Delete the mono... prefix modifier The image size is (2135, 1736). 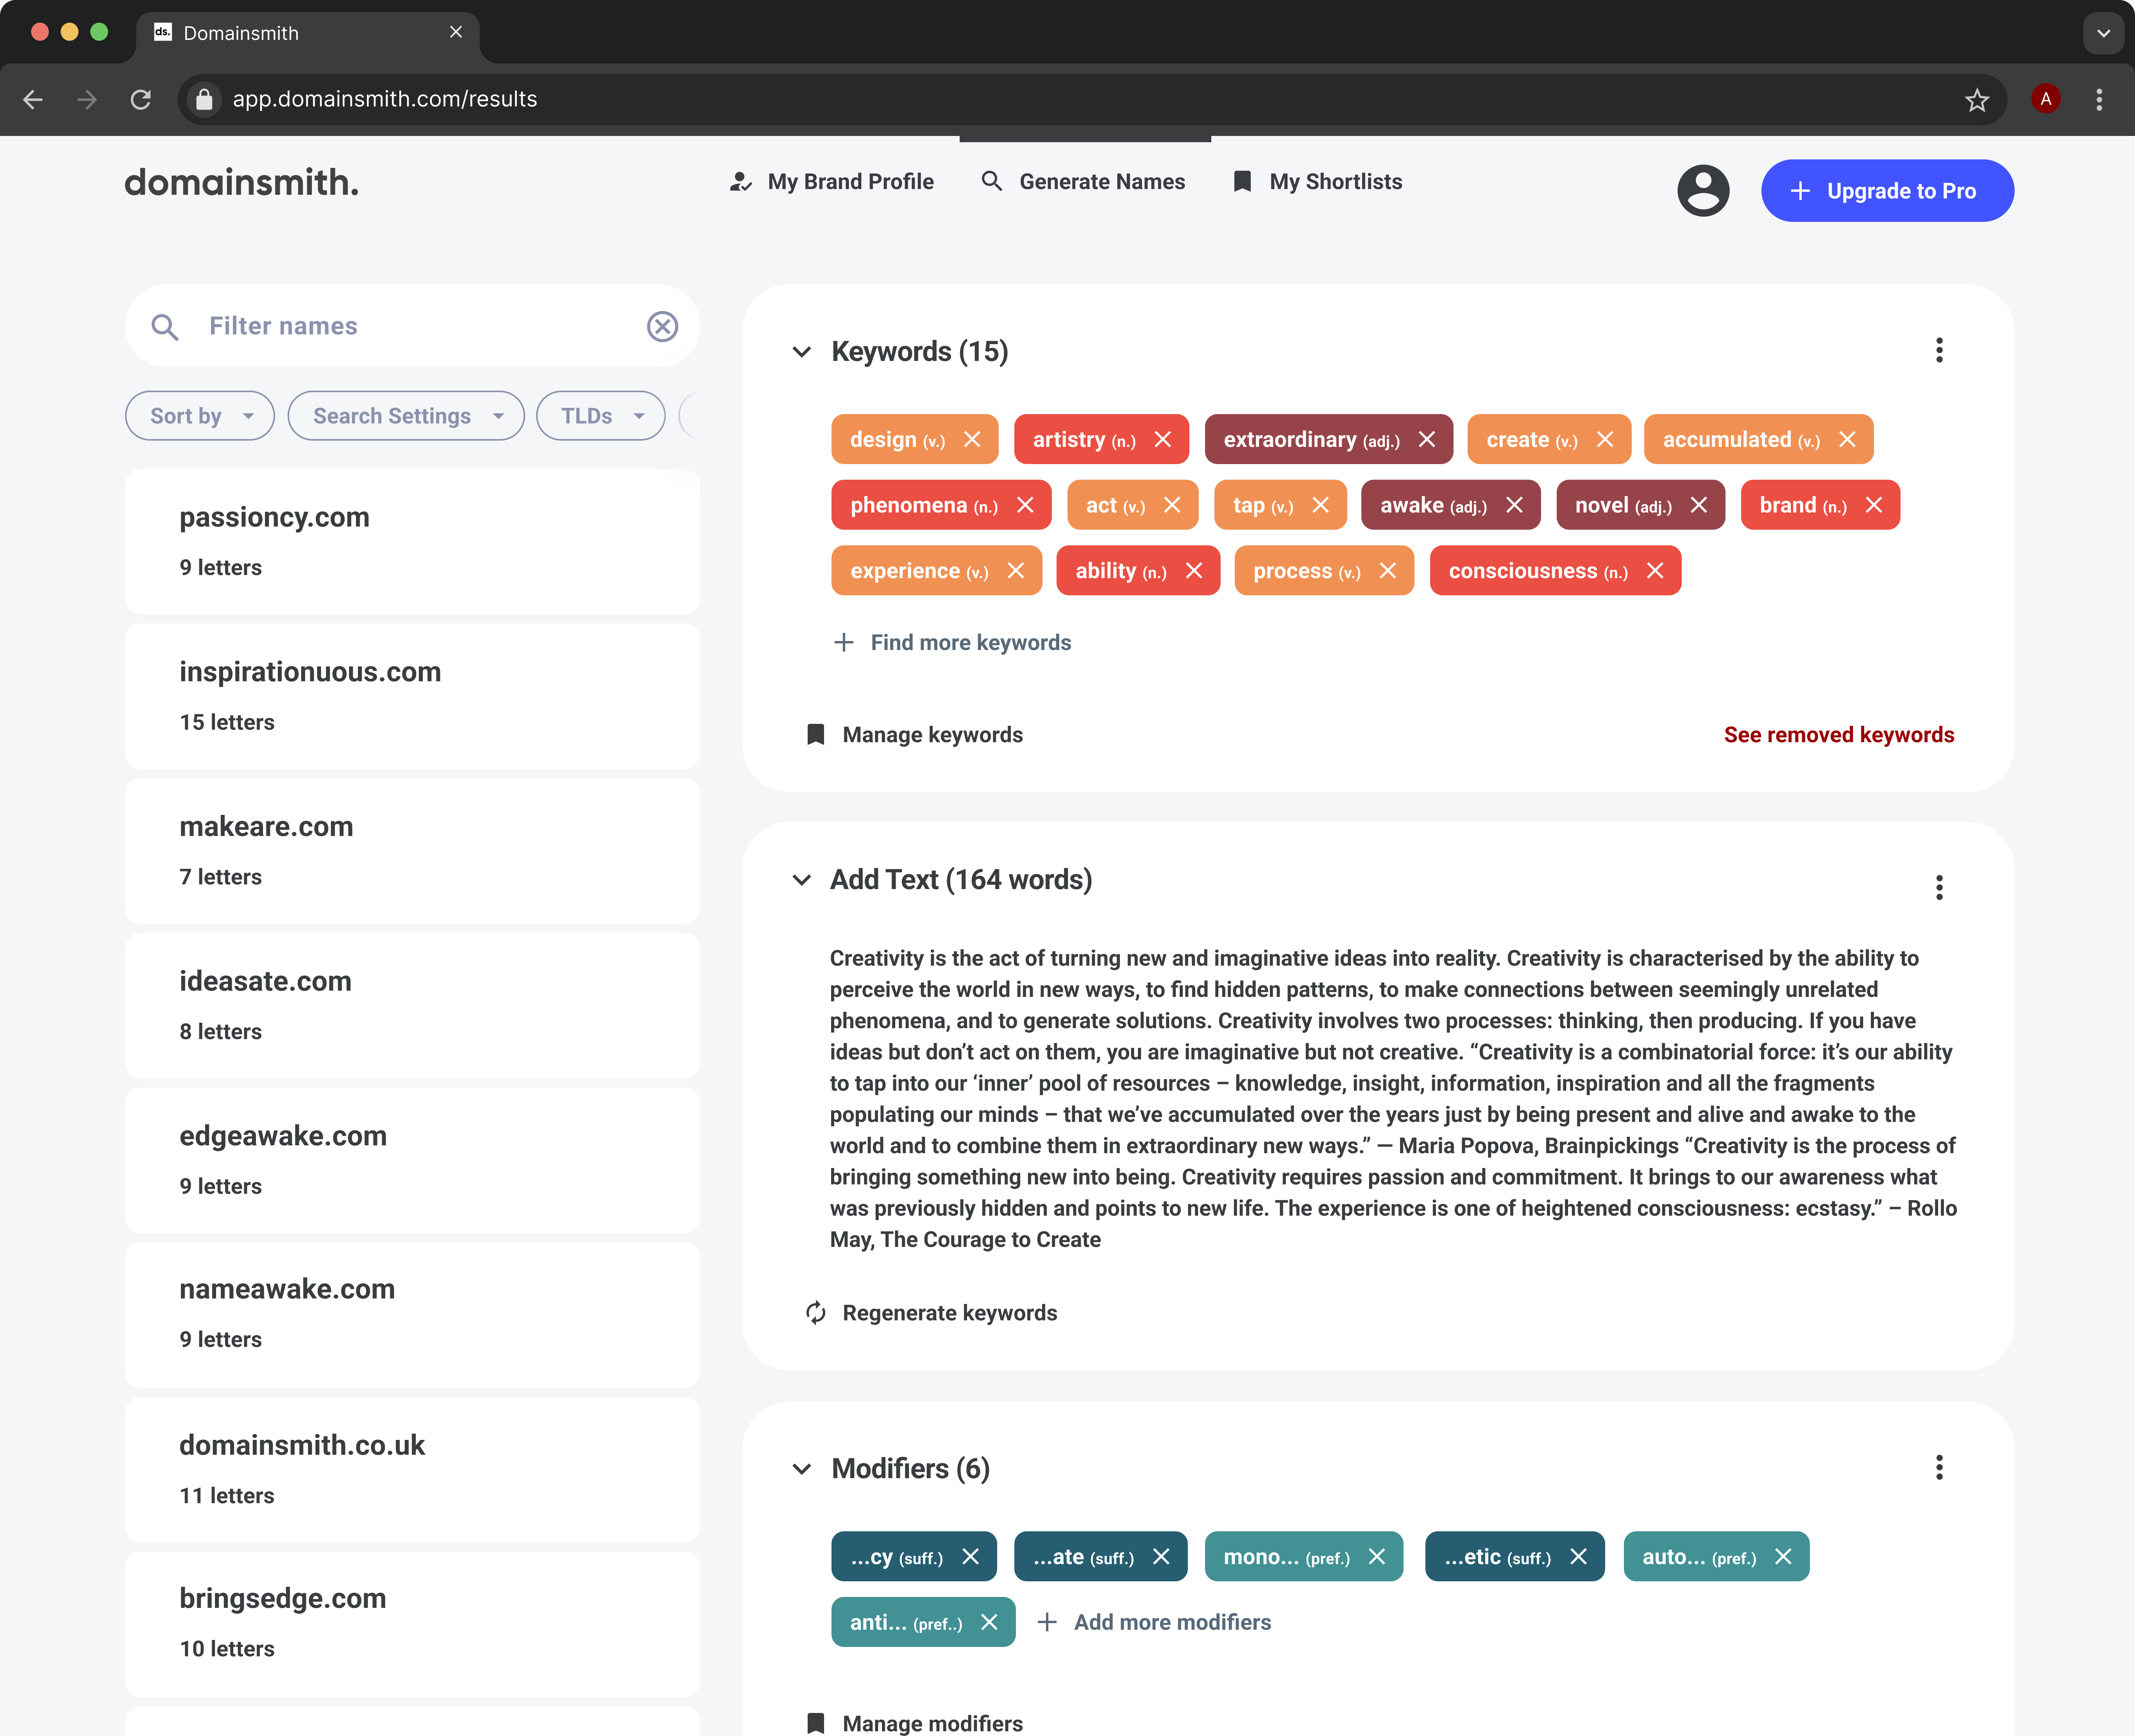pos(1377,1557)
